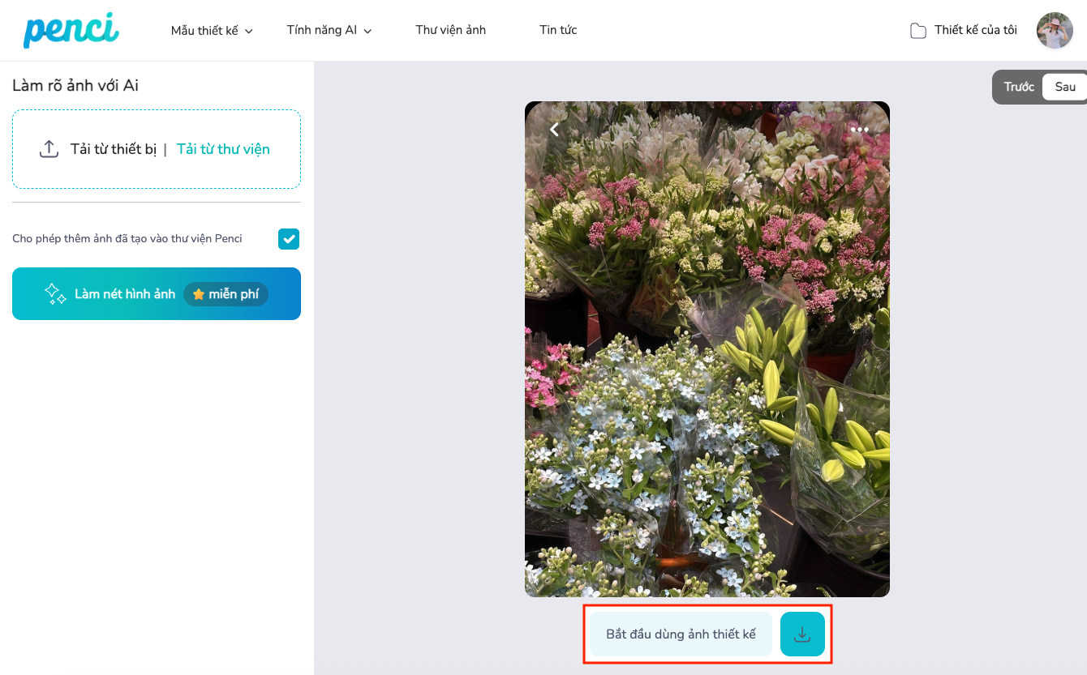This screenshot has width=1087, height=675.
Task: Click Tải từ thiết bị to upload
Action: click(x=113, y=149)
